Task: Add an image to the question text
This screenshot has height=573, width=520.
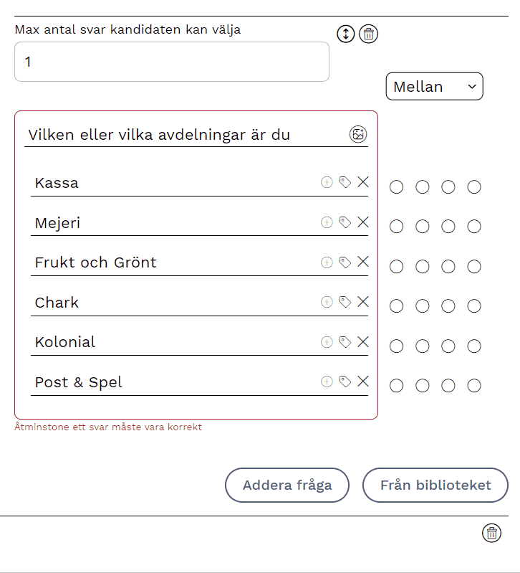Action: click(x=358, y=134)
